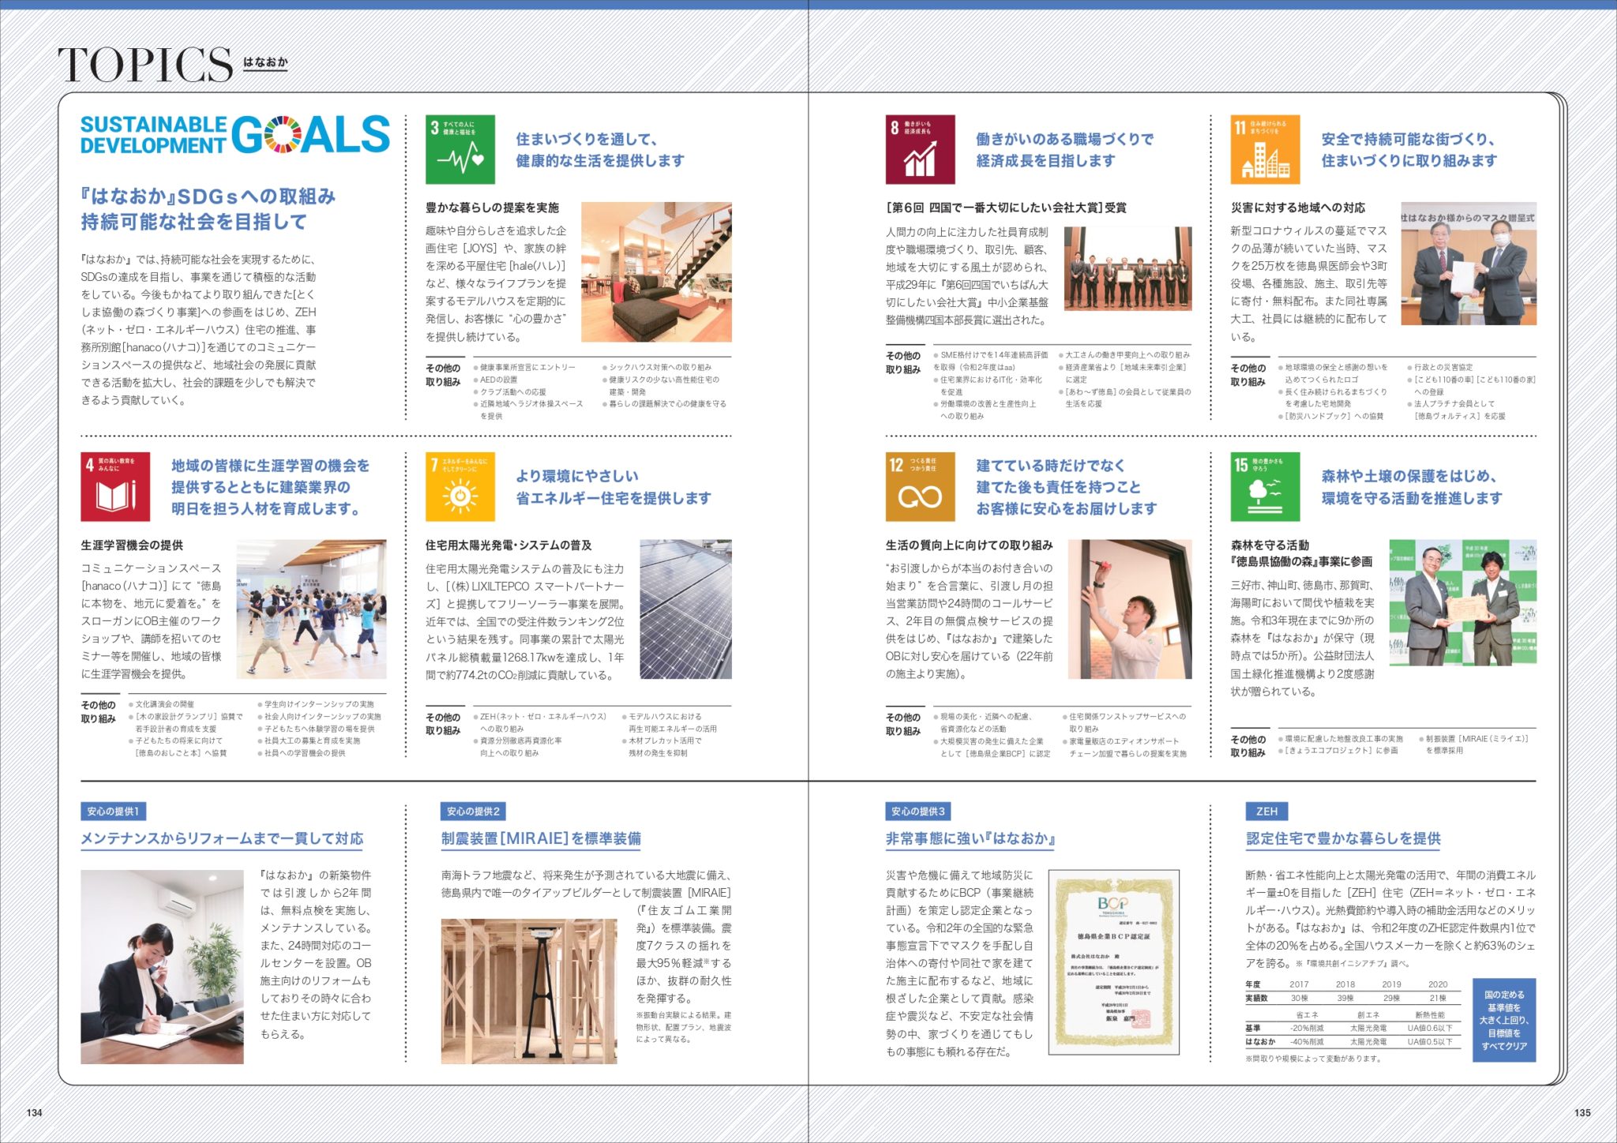Select the 安心の提供1 label tag
Image resolution: width=1617 pixels, height=1143 pixels.
coord(113,811)
